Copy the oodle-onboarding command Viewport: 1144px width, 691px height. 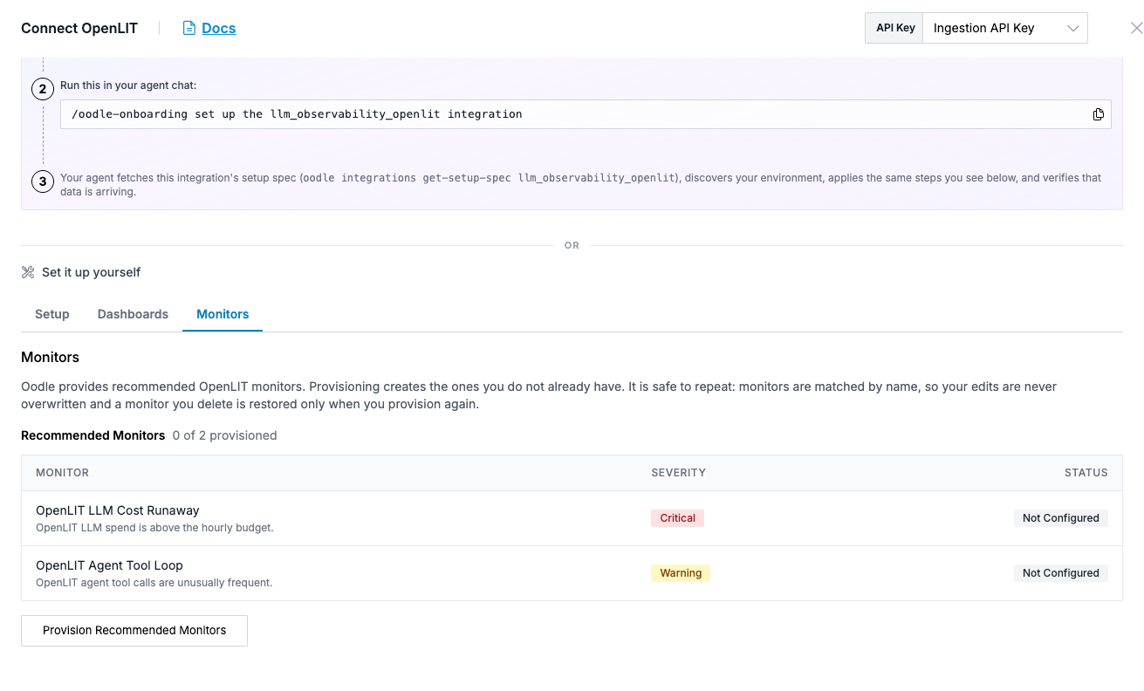[1098, 114]
